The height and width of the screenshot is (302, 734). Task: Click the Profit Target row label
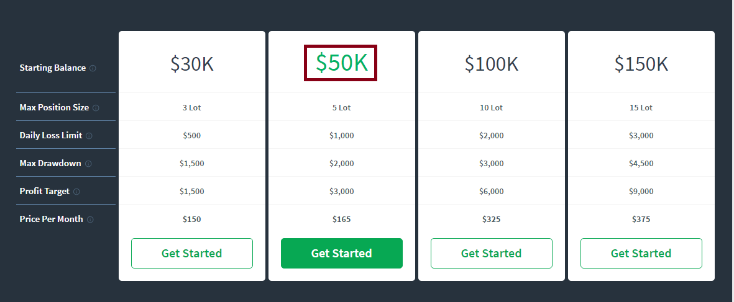45,191
